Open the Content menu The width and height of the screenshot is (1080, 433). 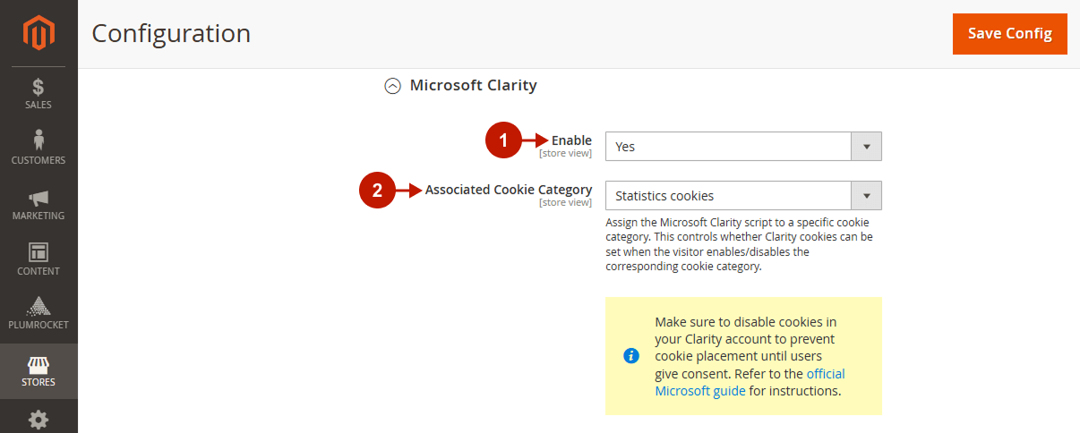(39, 259)
